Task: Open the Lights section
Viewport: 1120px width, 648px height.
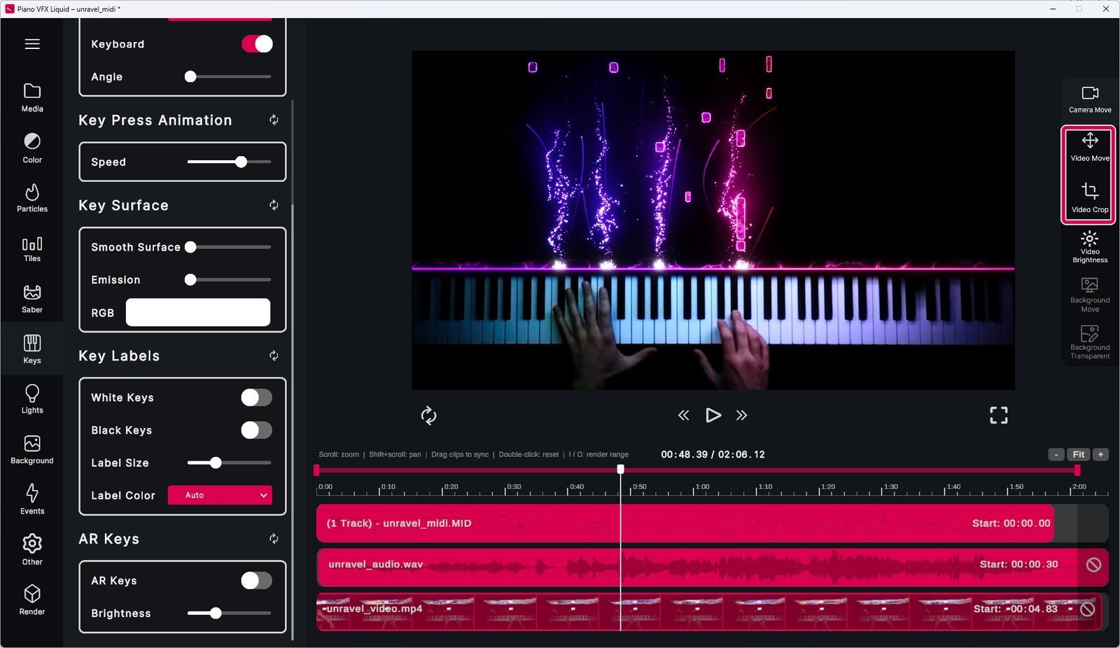Action: [x=32, y=400]
